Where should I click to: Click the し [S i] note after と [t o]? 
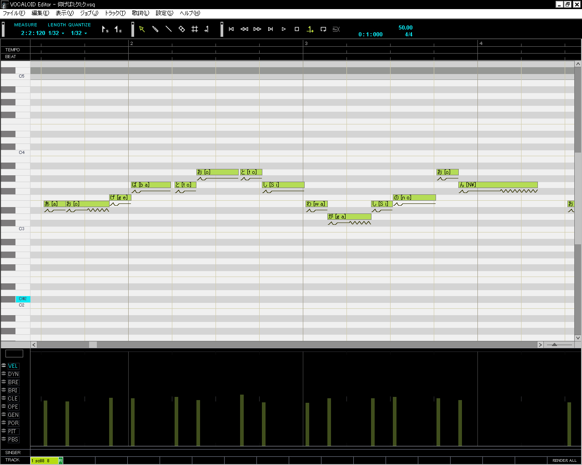tap(283, 185)
